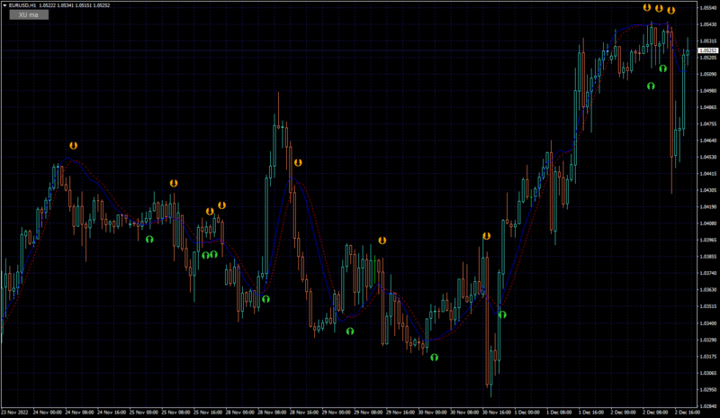Click the 2 Dec 16:00 time label
The width and height of the screenshot is (720, 418).
tap(688, 413)
